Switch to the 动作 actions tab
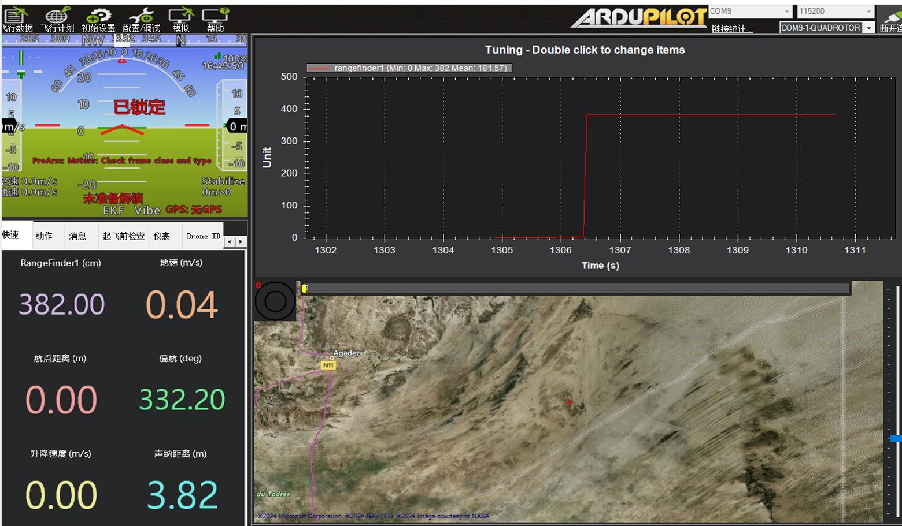Screen dimensions: 902x526 [x=44, y=236]
